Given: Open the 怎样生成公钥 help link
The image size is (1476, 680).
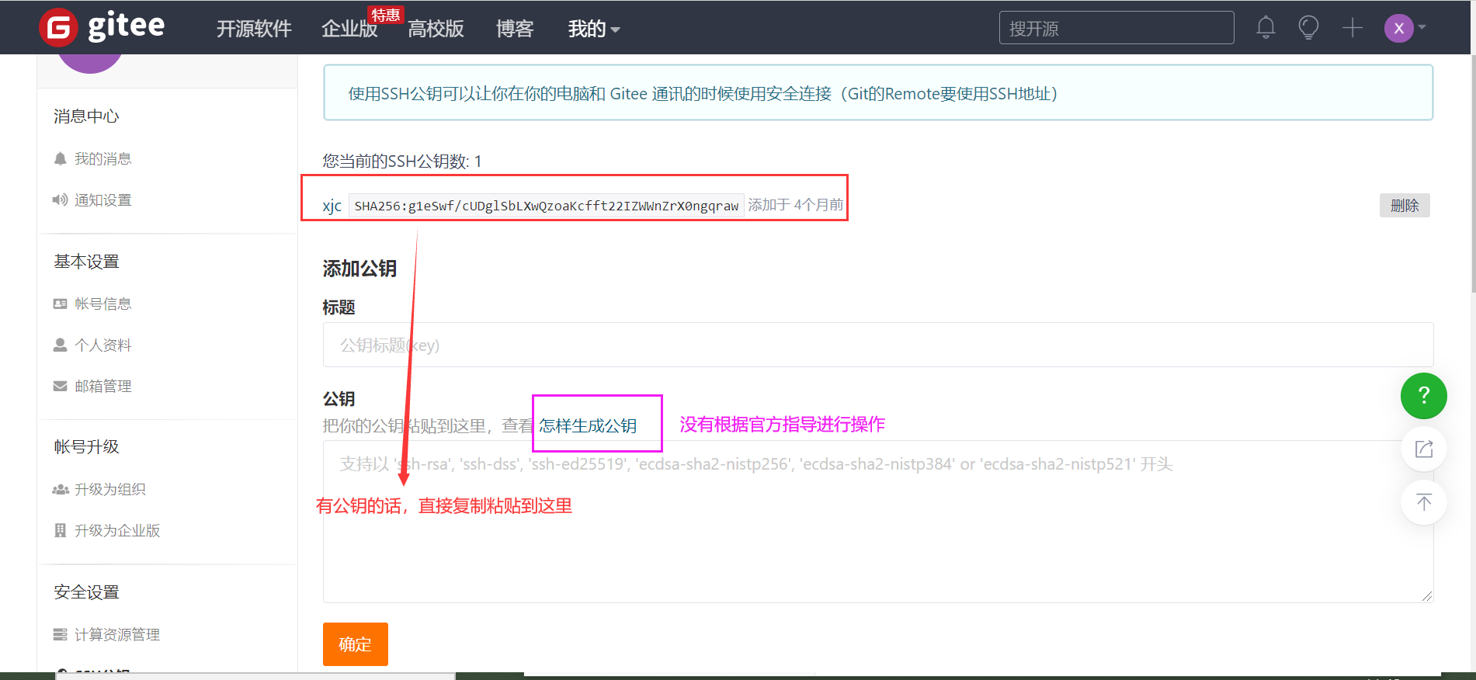Looking at the screenshot, I should 588,425.
